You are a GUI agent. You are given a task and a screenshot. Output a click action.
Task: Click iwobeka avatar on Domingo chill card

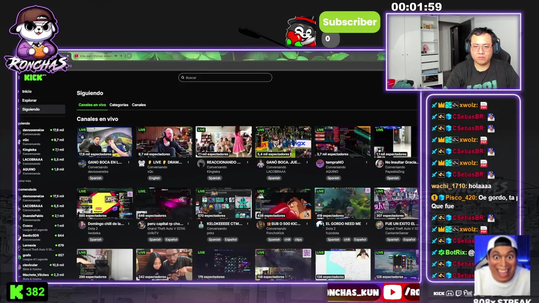pos(82,225)
